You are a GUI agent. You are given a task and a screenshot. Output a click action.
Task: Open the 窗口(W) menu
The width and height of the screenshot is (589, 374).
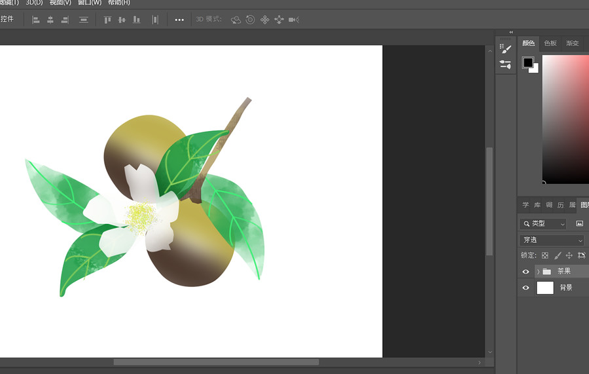click(x=90, y=2)
